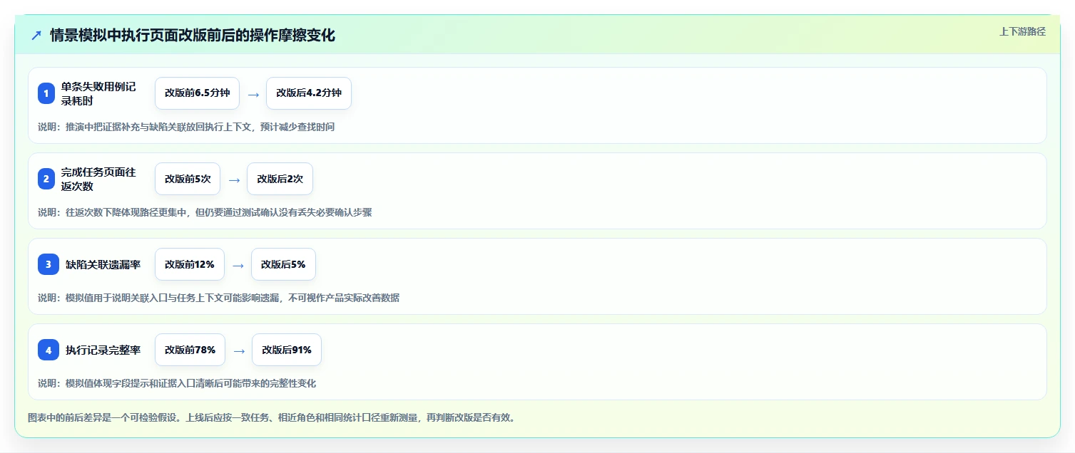Click the 改版前5次 chip
The width and height of the screenshot is (1075, 453).
click(188, 179)
